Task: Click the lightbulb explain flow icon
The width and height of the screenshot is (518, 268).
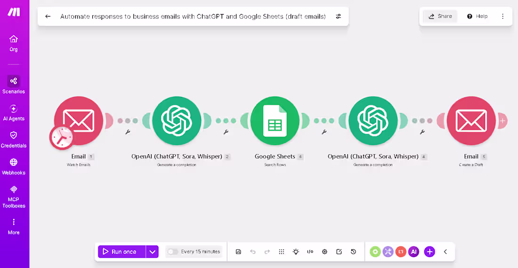Action: click(296, 252)
